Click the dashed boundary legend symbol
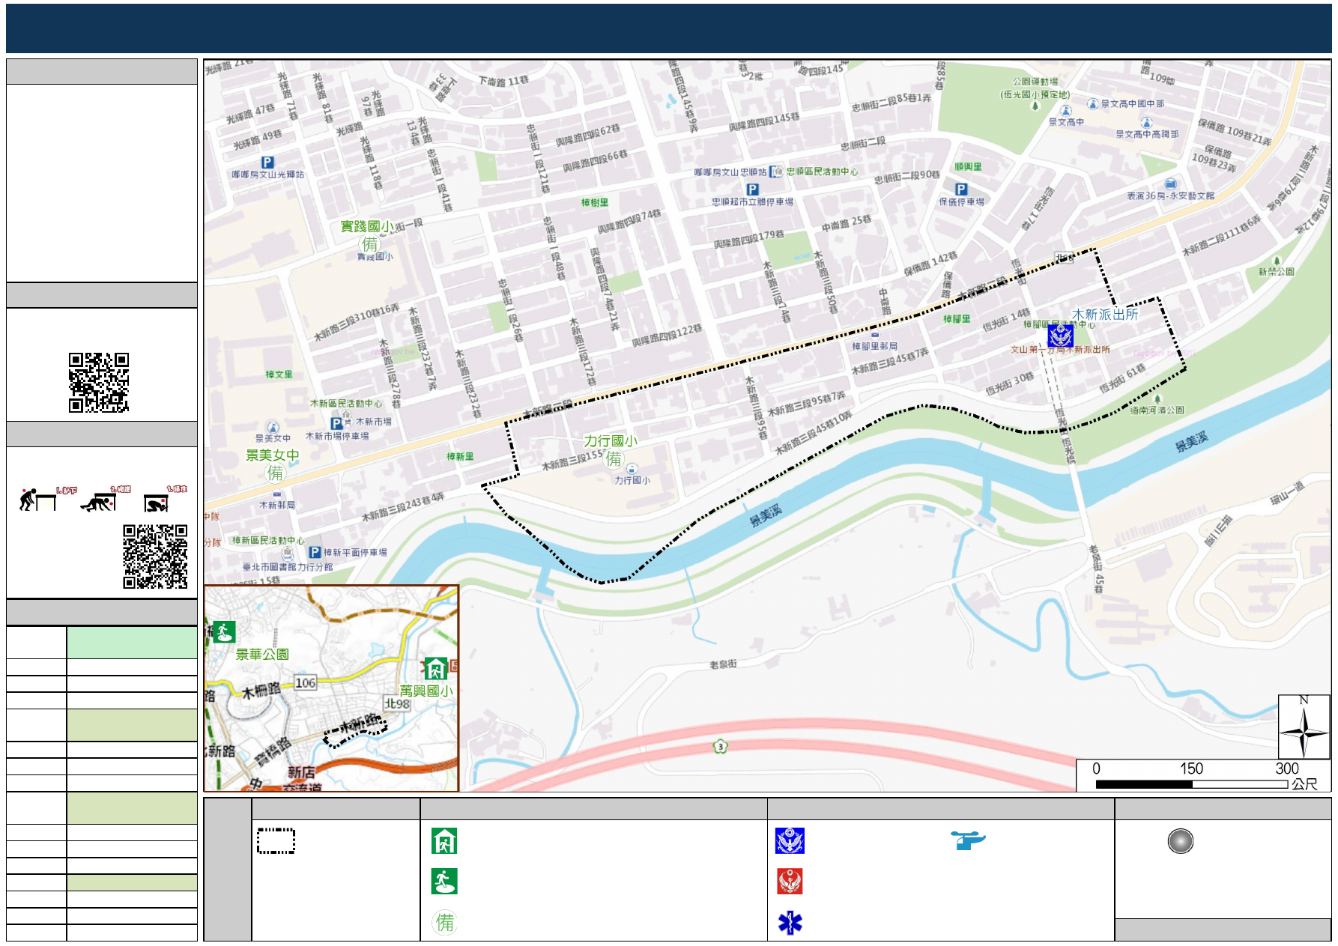The image size is (1338, 946). 276,841
